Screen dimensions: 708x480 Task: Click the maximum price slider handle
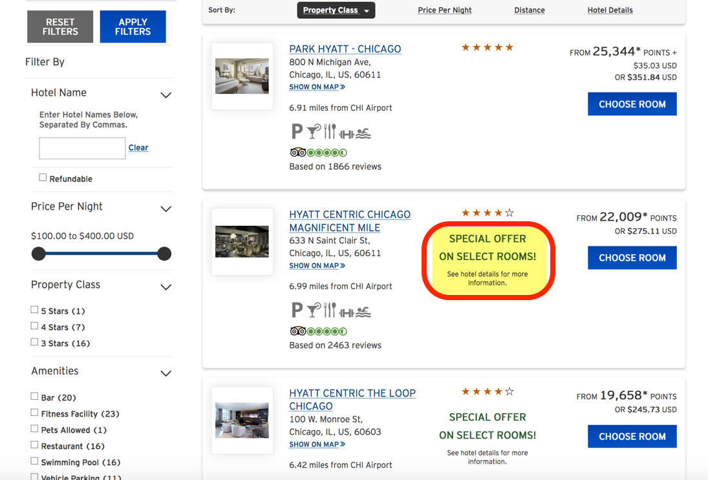tap(164, 254)
